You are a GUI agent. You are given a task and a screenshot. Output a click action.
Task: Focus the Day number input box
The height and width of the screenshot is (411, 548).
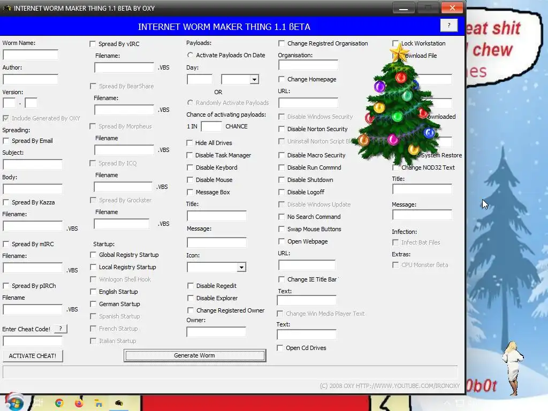click(x=200, y=80)
